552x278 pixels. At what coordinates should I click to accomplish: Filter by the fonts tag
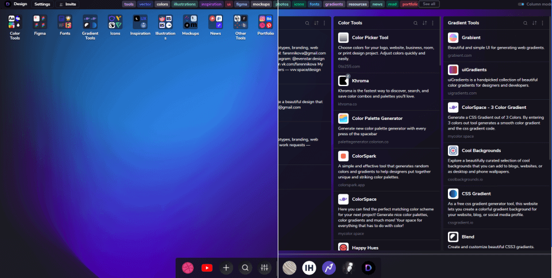pos(315,4)
